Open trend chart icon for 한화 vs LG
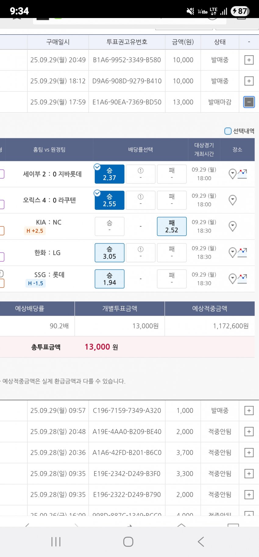 pos(242,253)
